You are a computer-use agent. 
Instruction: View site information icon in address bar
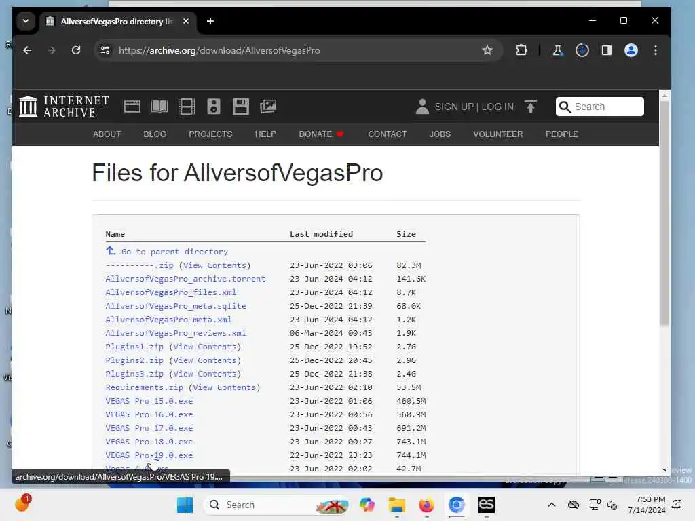(x=105, y=50)
